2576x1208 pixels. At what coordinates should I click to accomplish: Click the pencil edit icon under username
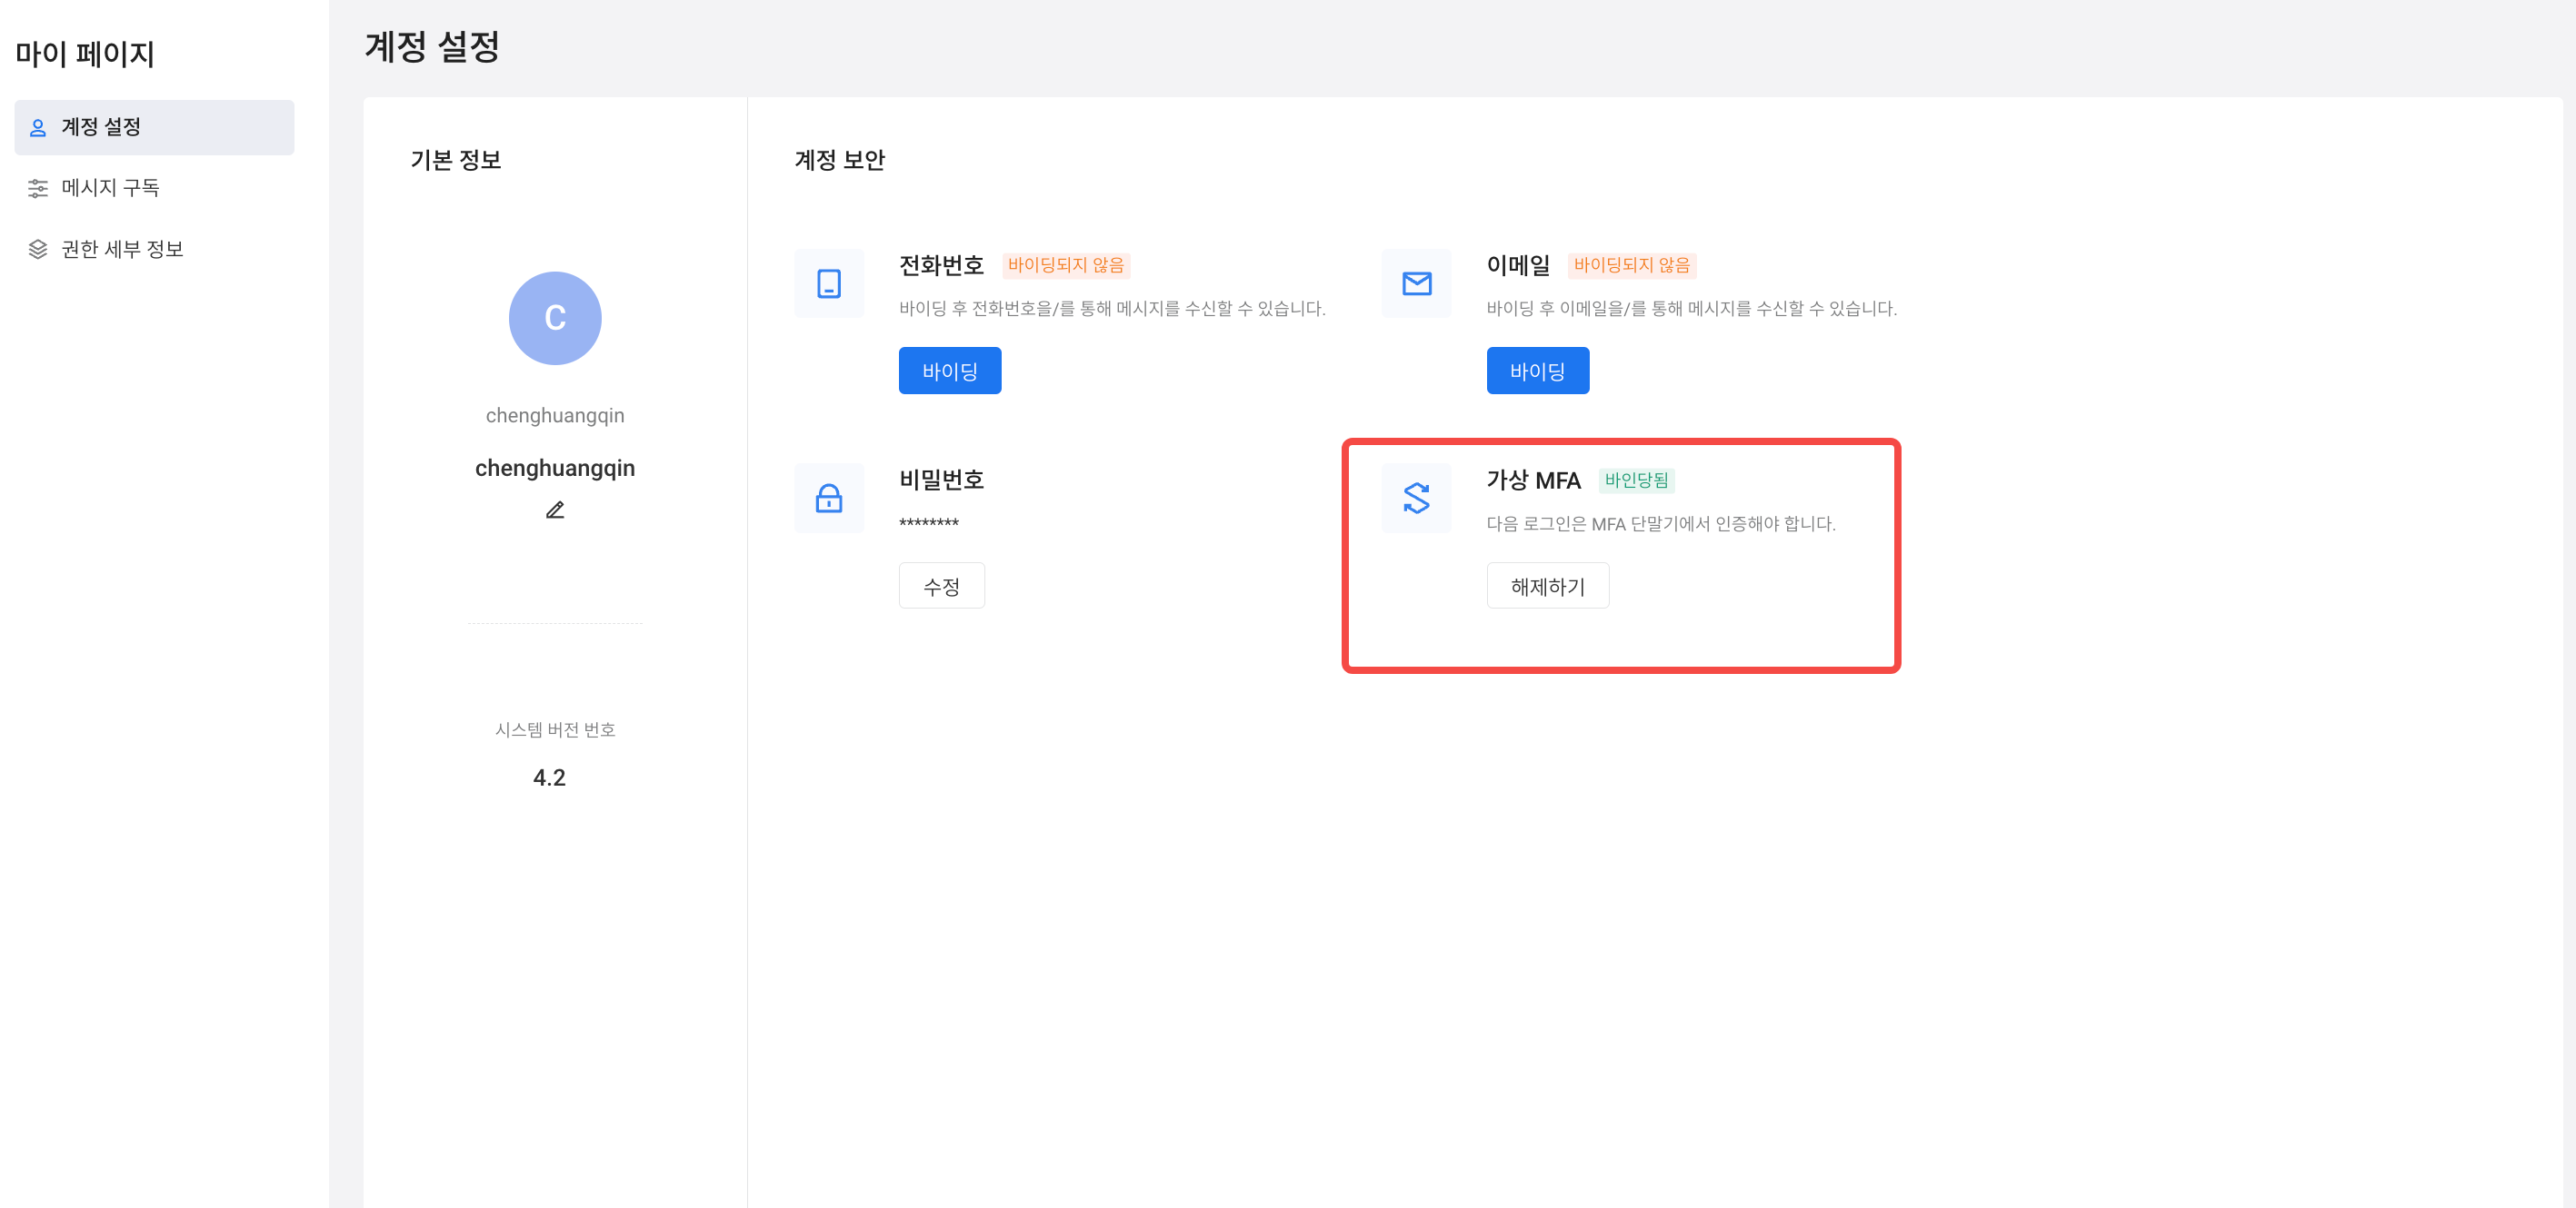point(555,510)
